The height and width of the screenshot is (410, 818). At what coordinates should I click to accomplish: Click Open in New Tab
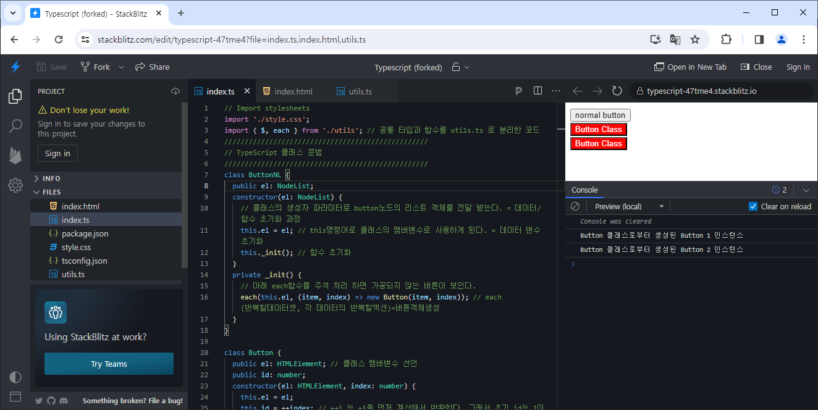(690, 67)
